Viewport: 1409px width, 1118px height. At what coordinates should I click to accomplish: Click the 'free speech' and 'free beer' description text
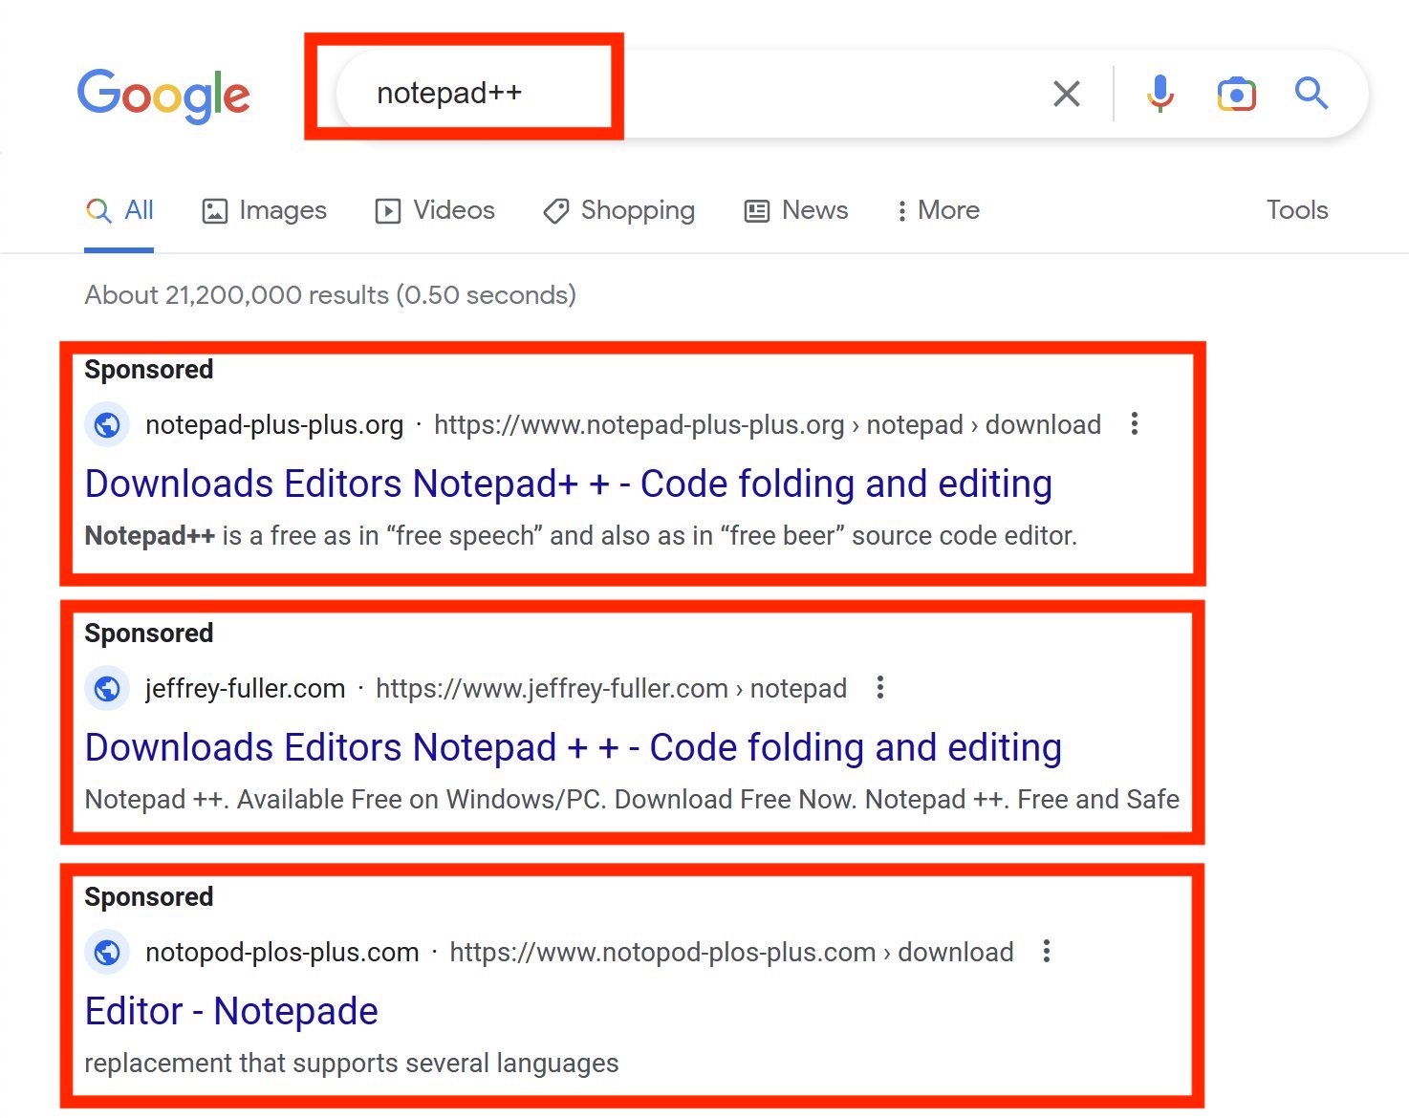(581, 535)
